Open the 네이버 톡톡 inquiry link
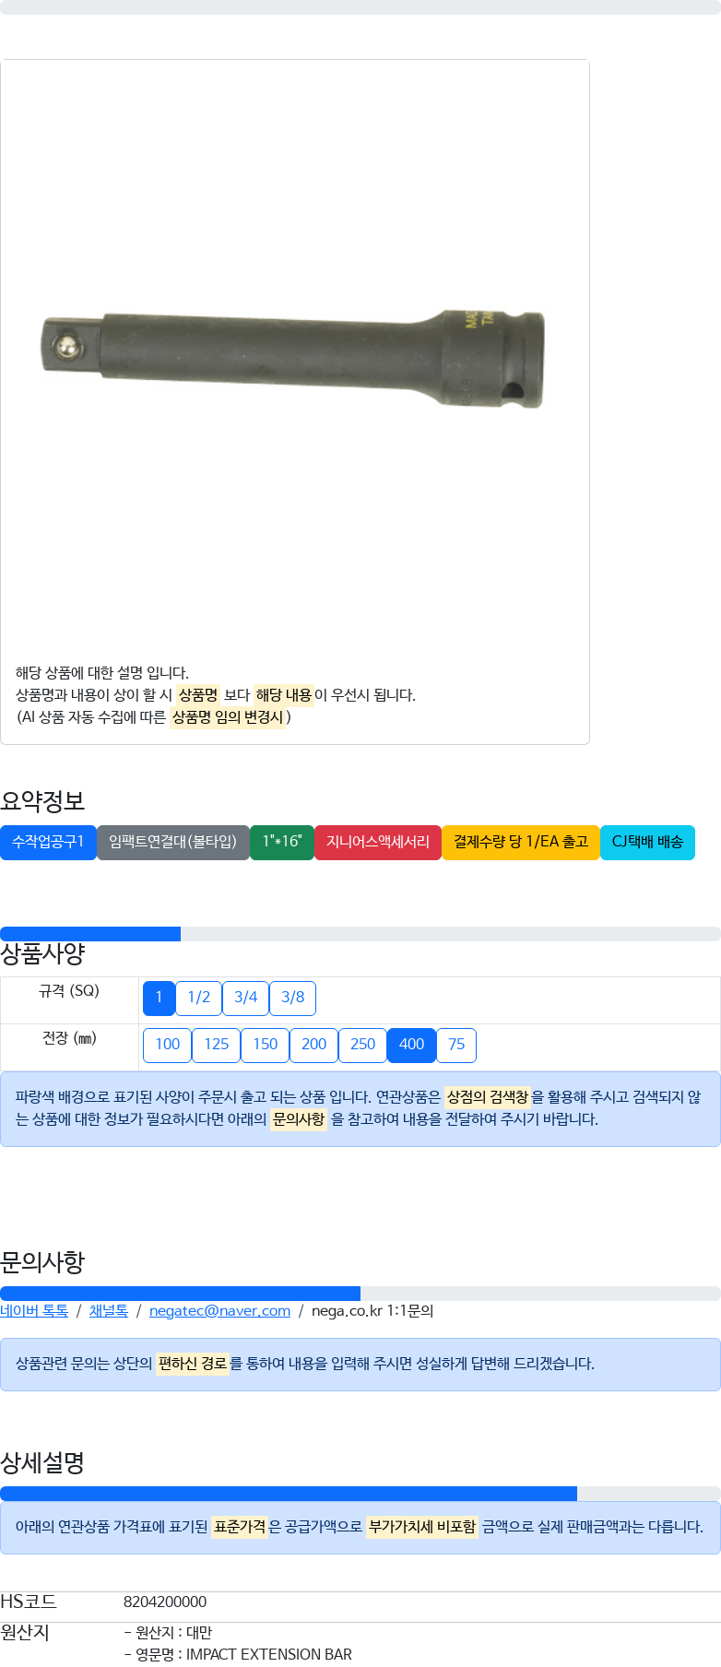The width and height of the screenshot is (721, 1667). (34, 1311)
